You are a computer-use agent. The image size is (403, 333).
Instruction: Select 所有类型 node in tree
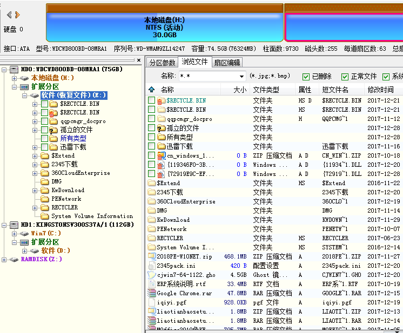[x=73, y=139]
